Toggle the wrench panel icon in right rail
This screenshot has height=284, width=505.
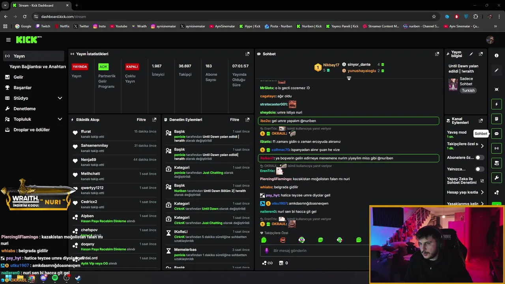[x=496, y=177]
